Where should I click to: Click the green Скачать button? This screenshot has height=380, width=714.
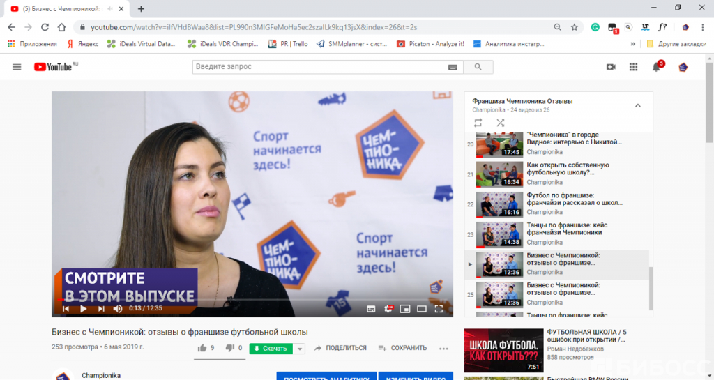pyautogui.click(x=271, y=349)
